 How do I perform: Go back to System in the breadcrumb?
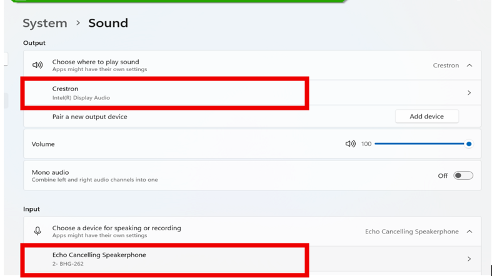[45, 23]
